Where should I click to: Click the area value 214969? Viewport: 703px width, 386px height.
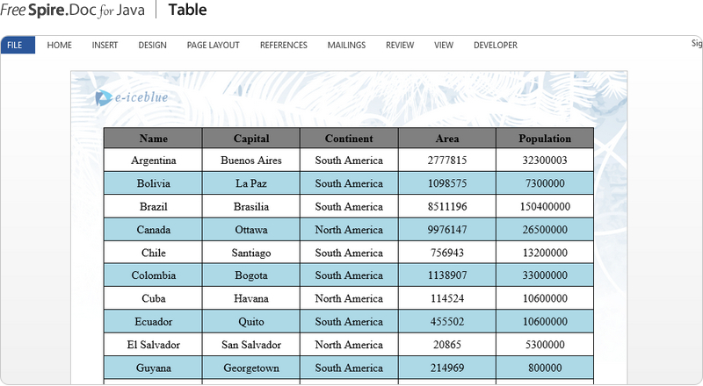(447, 368)
